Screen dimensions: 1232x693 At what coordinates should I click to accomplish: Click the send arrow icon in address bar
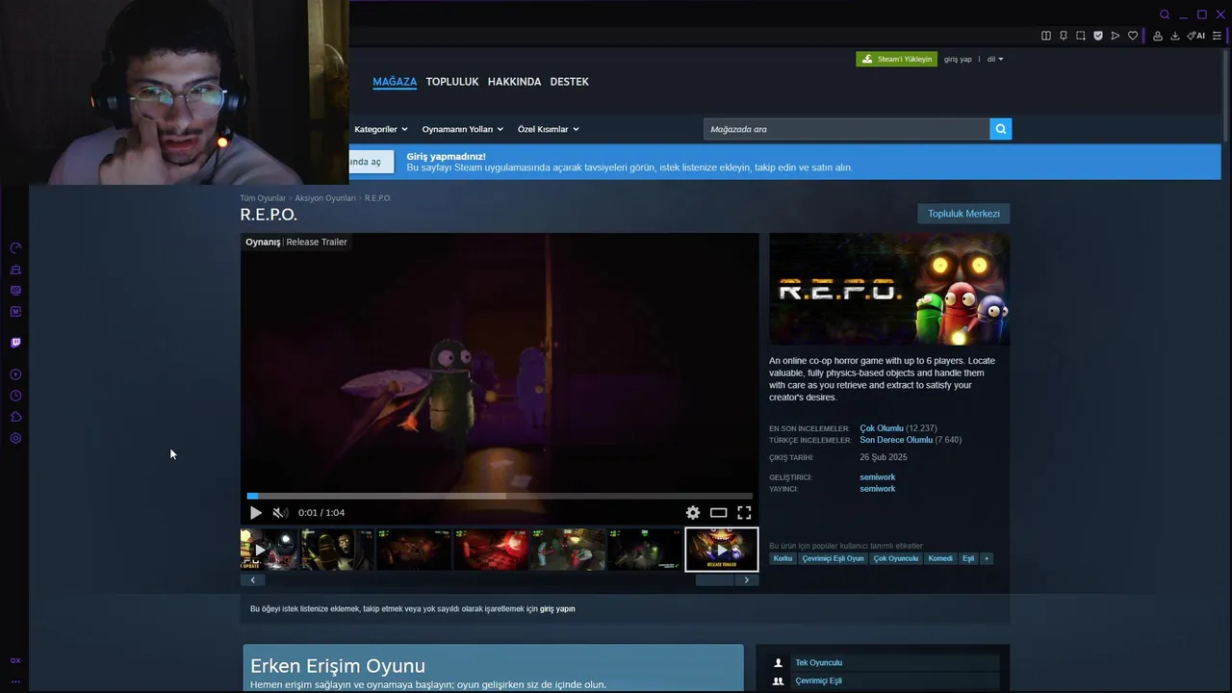(x=1116, y=36)
